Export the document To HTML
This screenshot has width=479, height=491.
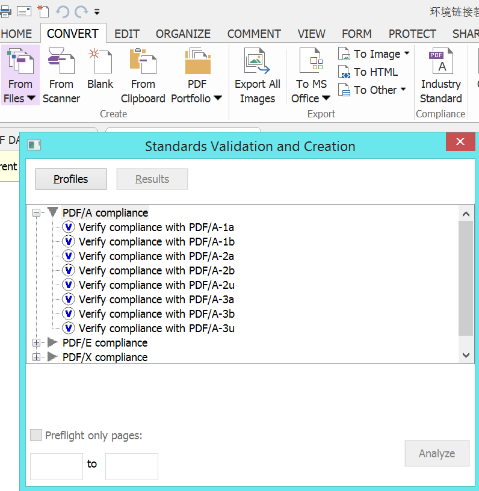coord(368,72)
